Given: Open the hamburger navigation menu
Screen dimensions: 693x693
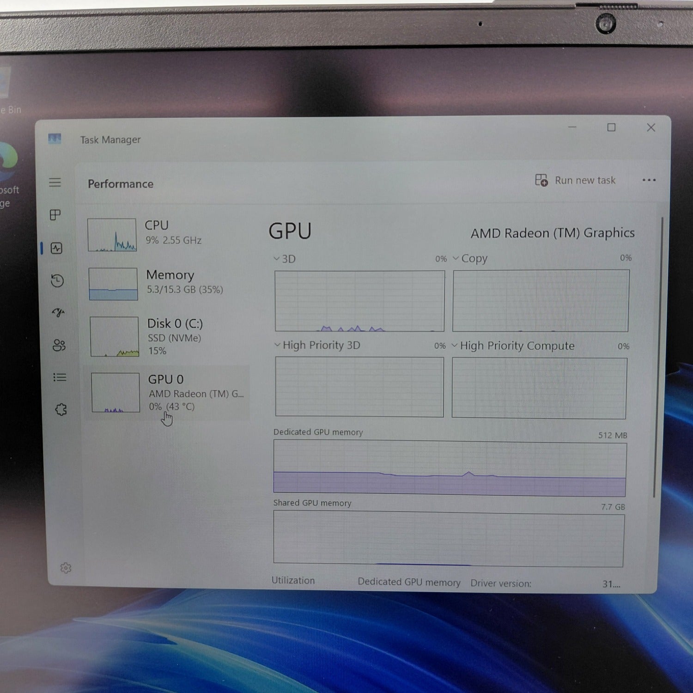Looking at the screenshot, I should (55, 182).
